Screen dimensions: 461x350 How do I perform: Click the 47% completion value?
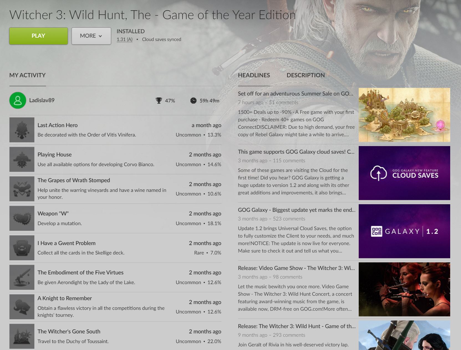click(x=170, y=101)
